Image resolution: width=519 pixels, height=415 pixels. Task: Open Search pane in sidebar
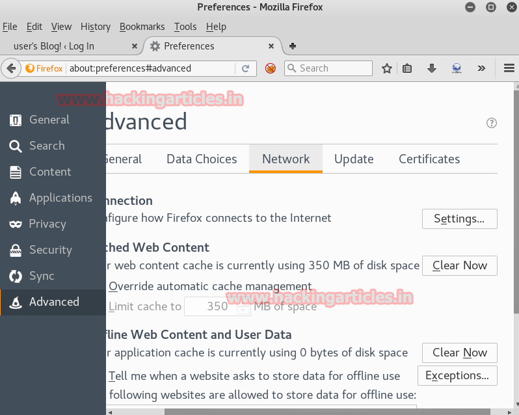[53, 146]
